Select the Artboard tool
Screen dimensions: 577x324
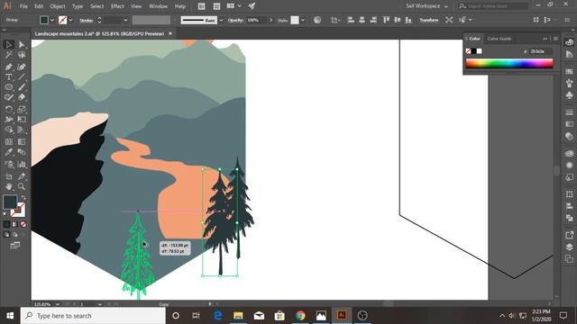(x=9, y=176)
